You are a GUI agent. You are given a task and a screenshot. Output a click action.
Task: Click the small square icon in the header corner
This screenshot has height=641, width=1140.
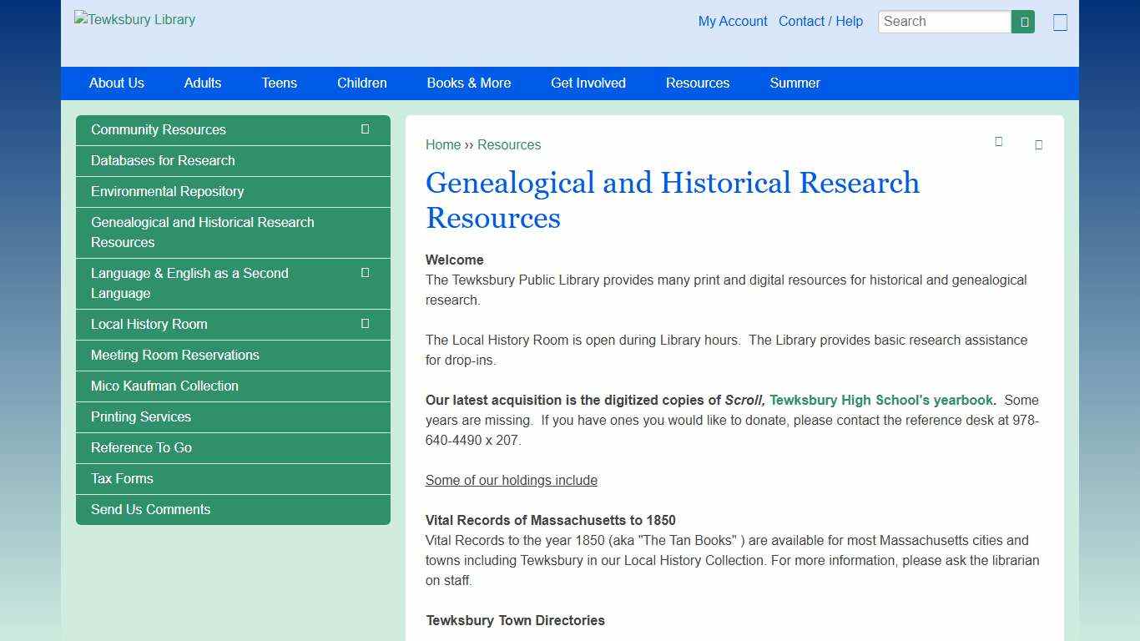[1060, 23]
